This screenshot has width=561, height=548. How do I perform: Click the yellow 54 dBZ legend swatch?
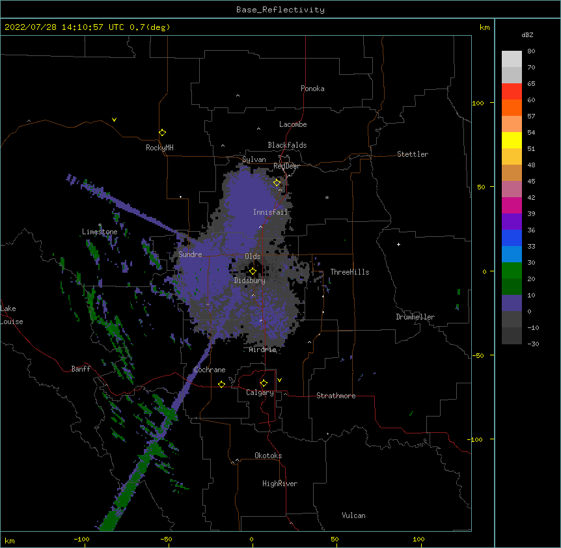click(x=512, y=140)
